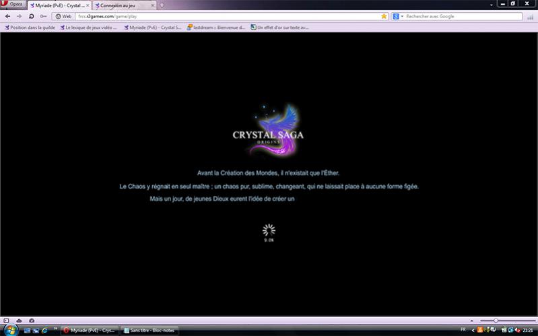This screenshot has width=538, height=336.
Task: Focus the Rechercher avec Google search field
Action: tap(463, 16)
